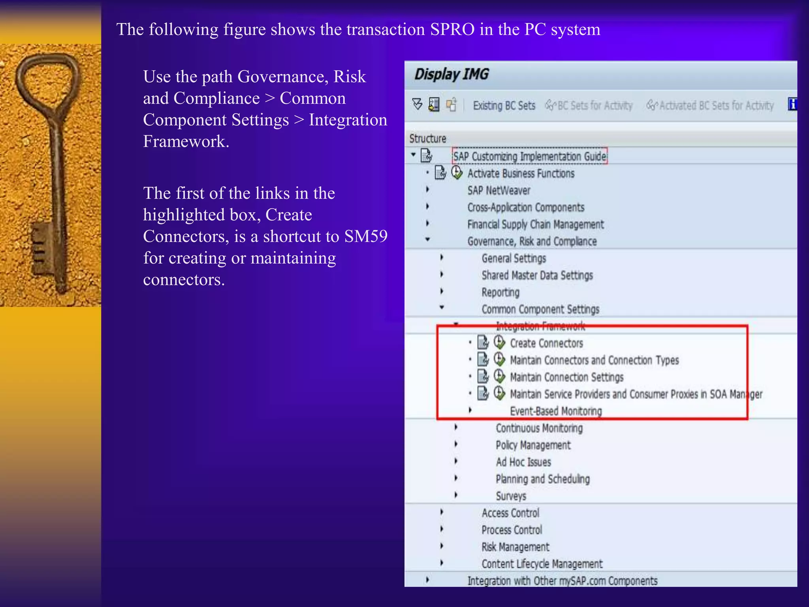Open the blue information icon in toolbar

point(792,104)
